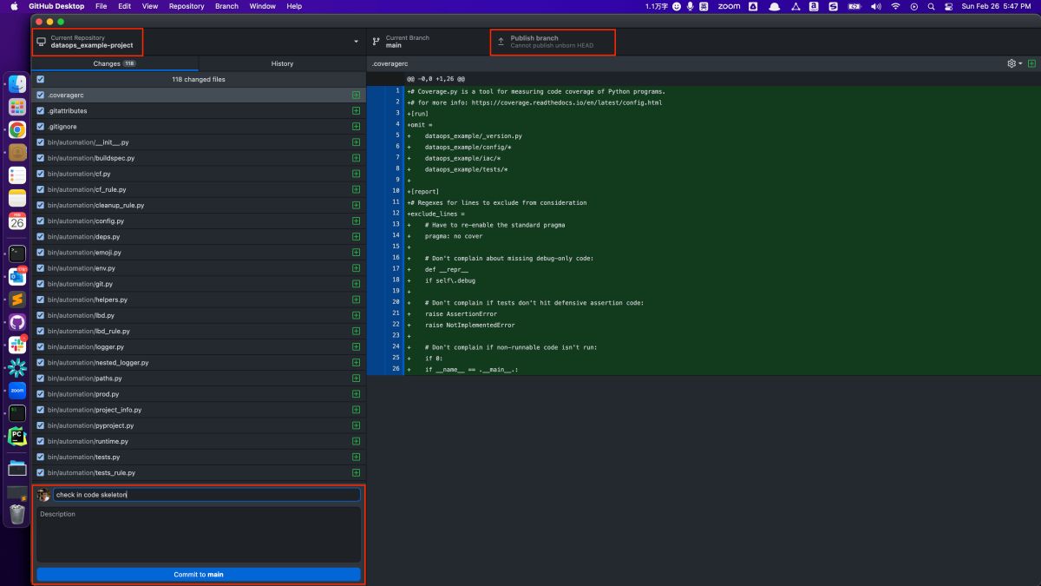Uncheck bin/automation/config.py checkbox
The width and height of the screenshot is (1041, 586).
[41, 221]
